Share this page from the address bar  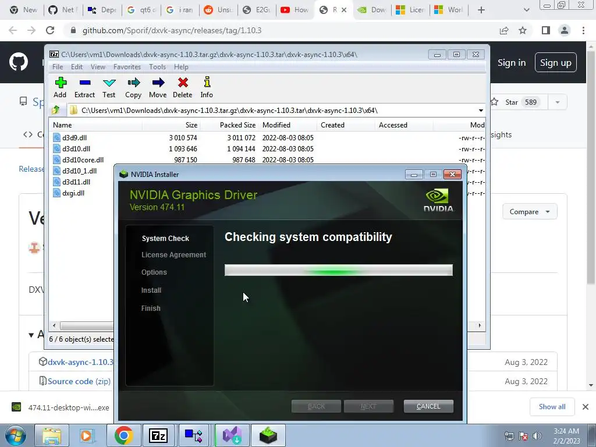click(x=504, y=30)
